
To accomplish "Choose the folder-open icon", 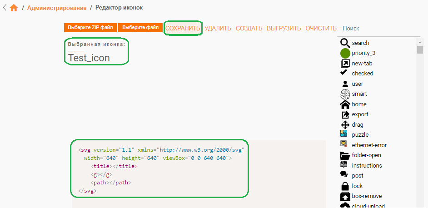I will click(345, 156).
